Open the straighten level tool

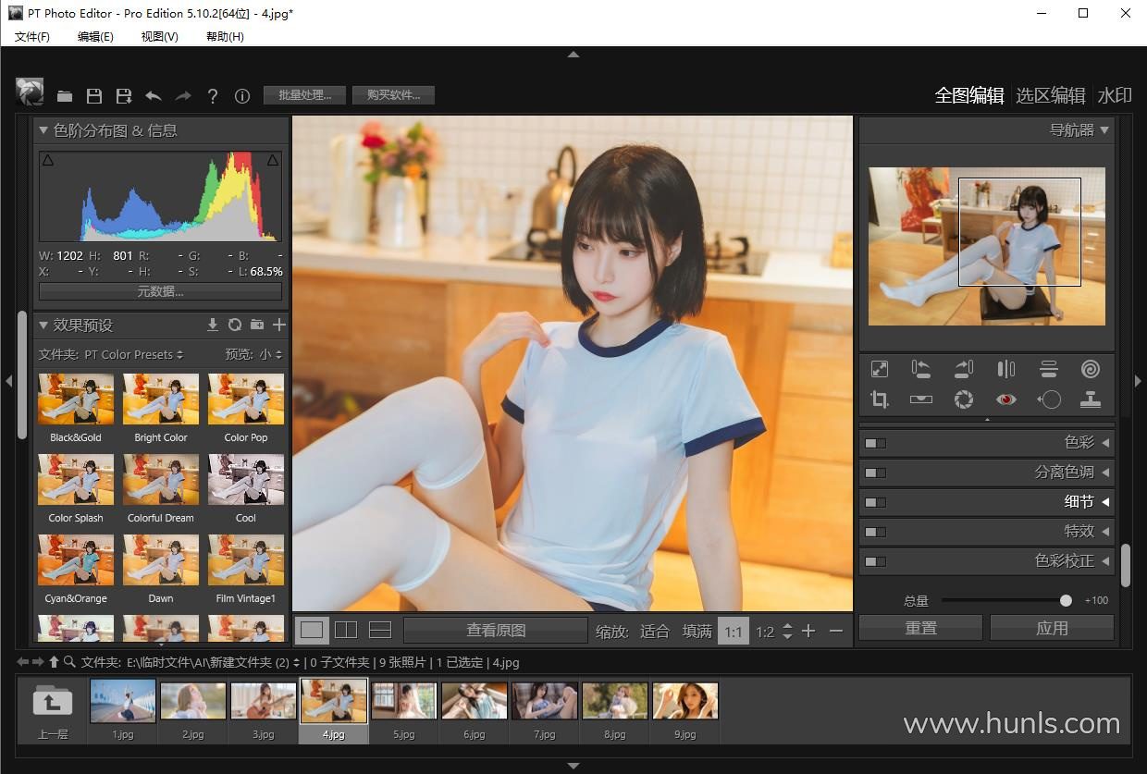pos(921,399)
